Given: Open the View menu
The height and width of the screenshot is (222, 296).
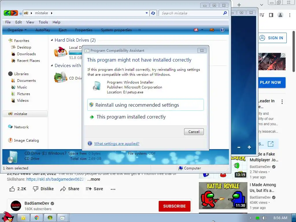Looking at the screenshot, I should coord(30,22).
